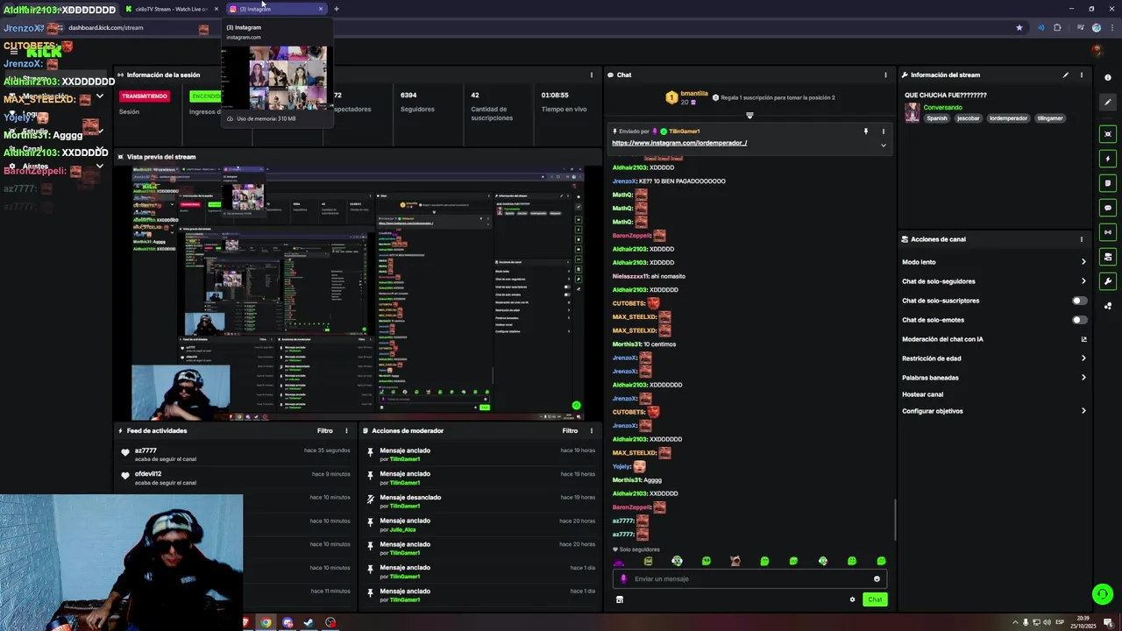
Task: Select Hostear canal in channel actions
Action: 922,394
